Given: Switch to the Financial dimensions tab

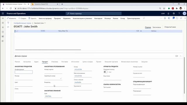Looking at the screenshot, I should tap(129, 62).
